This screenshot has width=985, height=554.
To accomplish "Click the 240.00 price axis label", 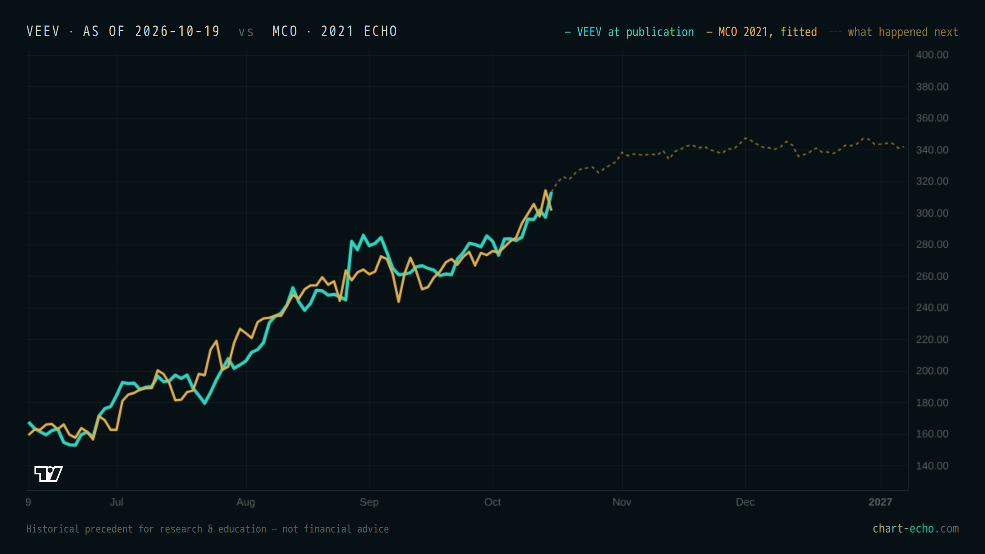I will pyautogui.click(x=932, y=308).
